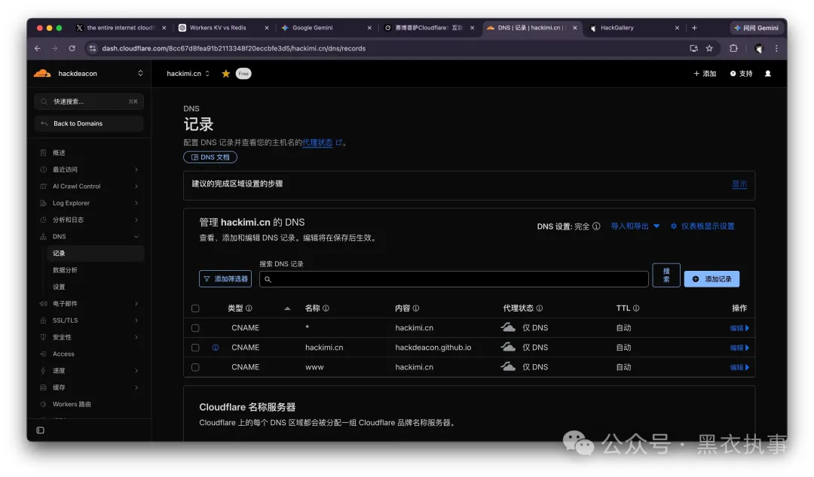814x477 pixels.
Task: Expand 速度 in sidebar
Action: pos(89,371)
